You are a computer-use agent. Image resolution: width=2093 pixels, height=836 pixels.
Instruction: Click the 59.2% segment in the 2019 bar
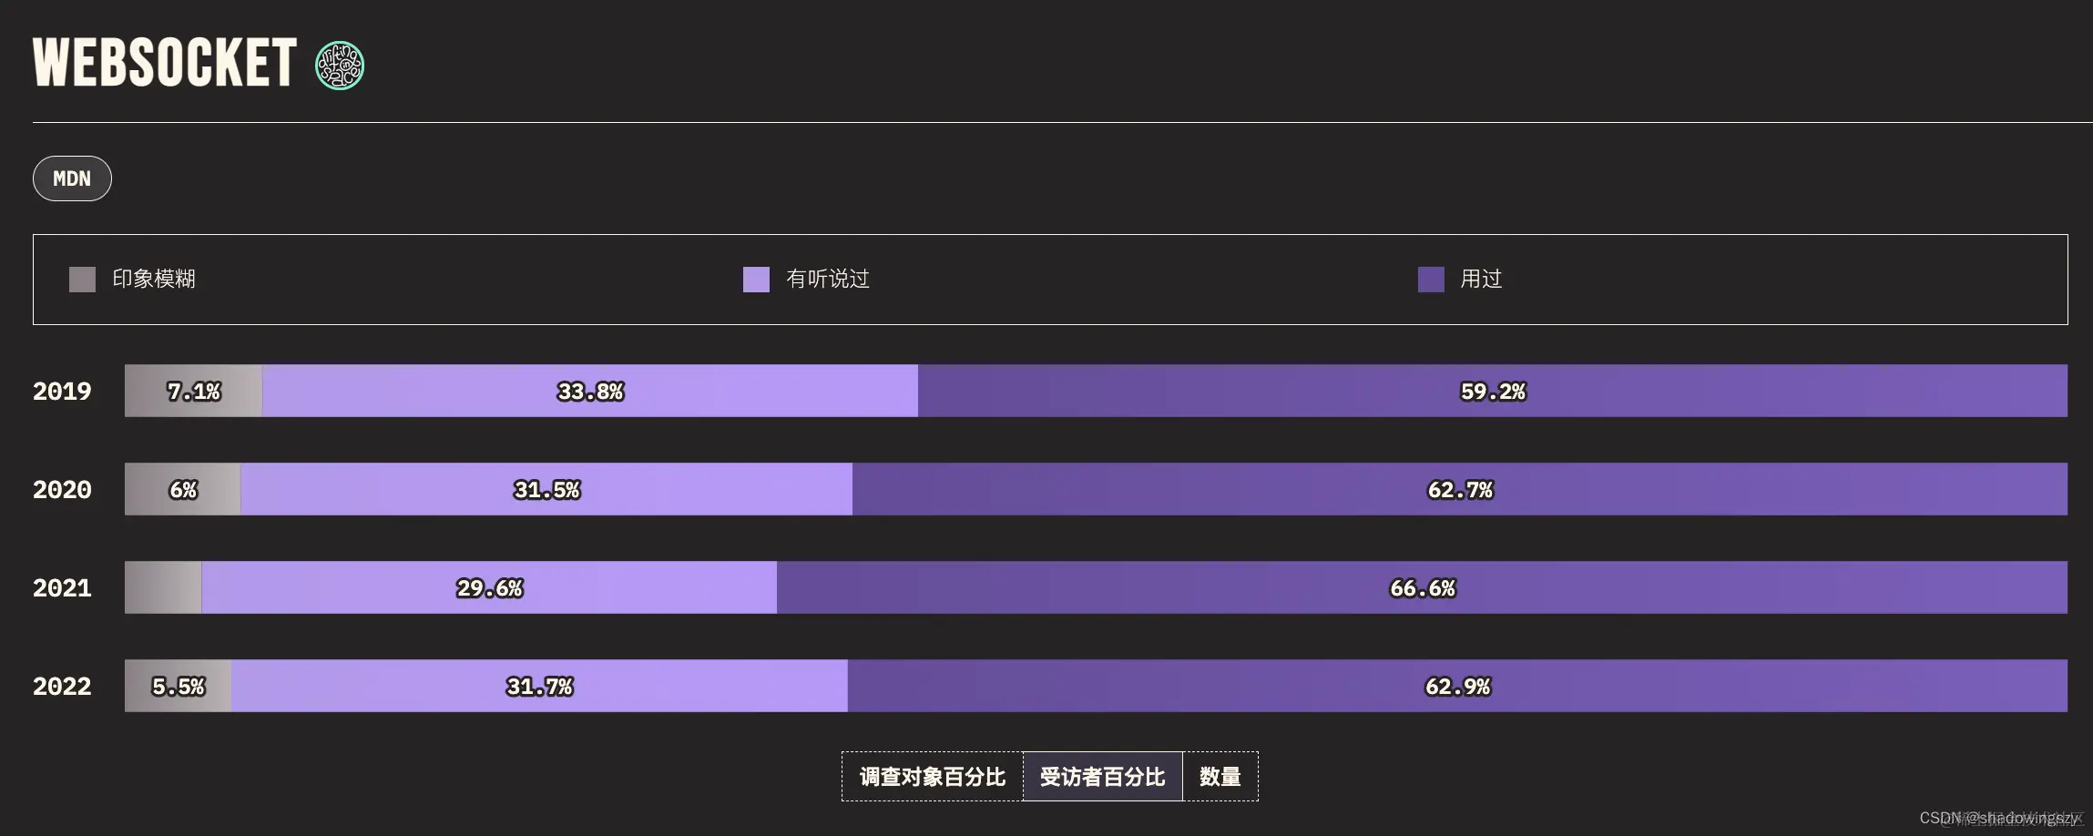pos(1494,391)
